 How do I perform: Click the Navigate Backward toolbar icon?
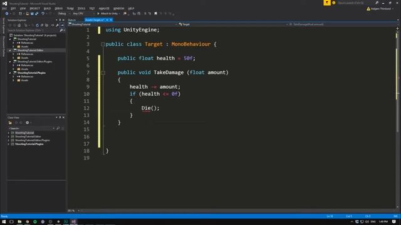(7, 14)
